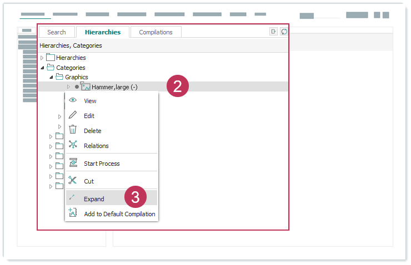Viewport: 411px width, 265px height.
Task: Collapse the Categories tree node
Action: tap(42, 68)
